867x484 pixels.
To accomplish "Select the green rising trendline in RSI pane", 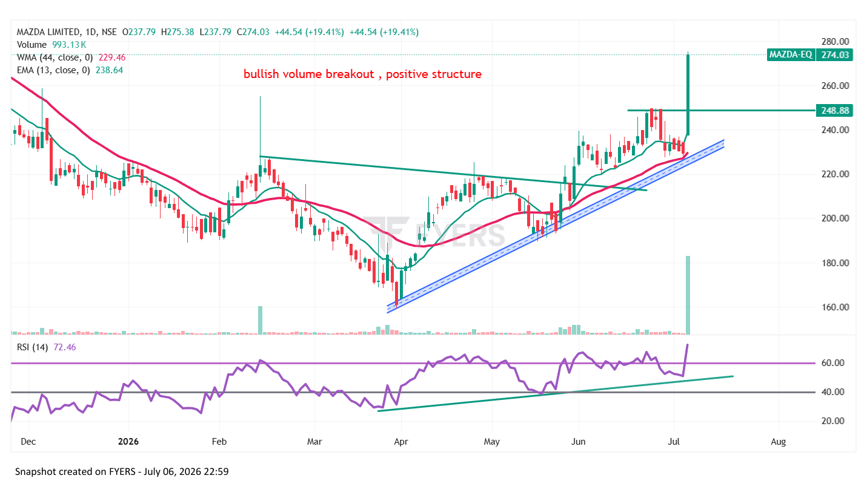I will [556, 393].
